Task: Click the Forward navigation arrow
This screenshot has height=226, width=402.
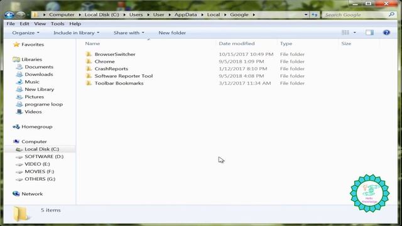Action: 21,14
